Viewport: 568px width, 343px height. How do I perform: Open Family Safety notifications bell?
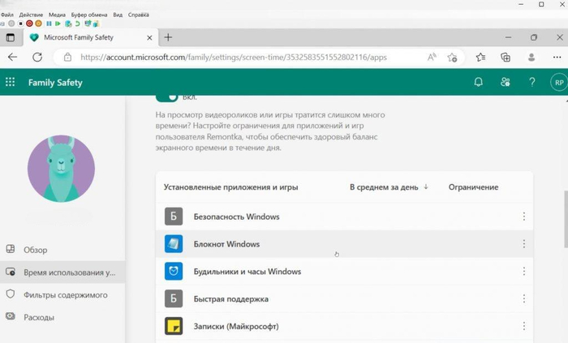[479, 82]
